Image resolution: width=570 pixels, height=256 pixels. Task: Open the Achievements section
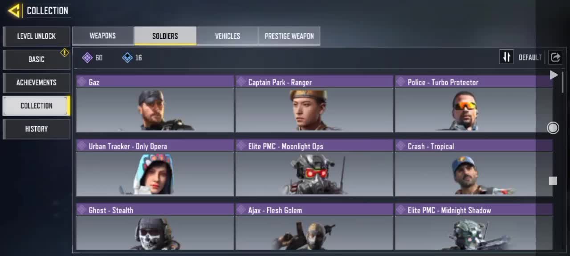point(37,83)
